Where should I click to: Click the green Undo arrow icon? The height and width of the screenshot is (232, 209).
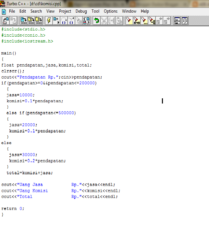tap(97, 20)
